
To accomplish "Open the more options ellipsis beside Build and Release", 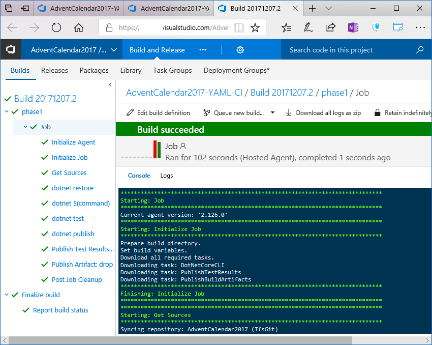I will click(x=203, y=50).
